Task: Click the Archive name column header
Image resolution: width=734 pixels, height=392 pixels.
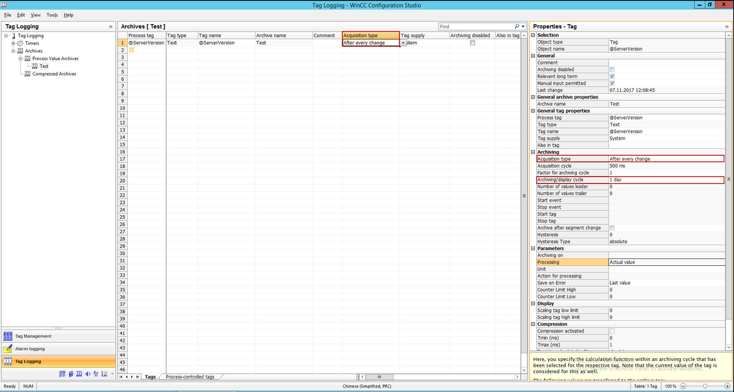Action: [x=283, y=36]
